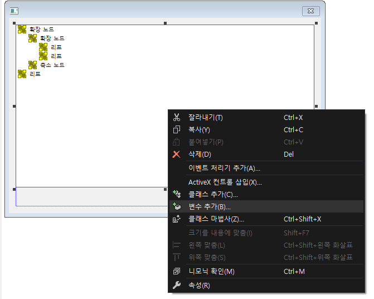
Task: Close the dialog with the X button
Action: 311,11
